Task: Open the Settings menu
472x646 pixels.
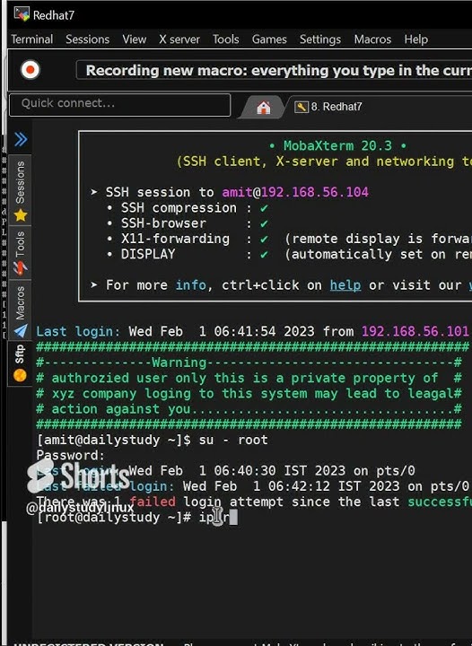Action: [x=320, y=39]
